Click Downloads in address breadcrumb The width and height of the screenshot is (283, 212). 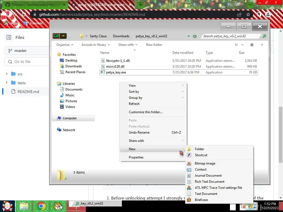pyautogui.click(x=121, y=36)
